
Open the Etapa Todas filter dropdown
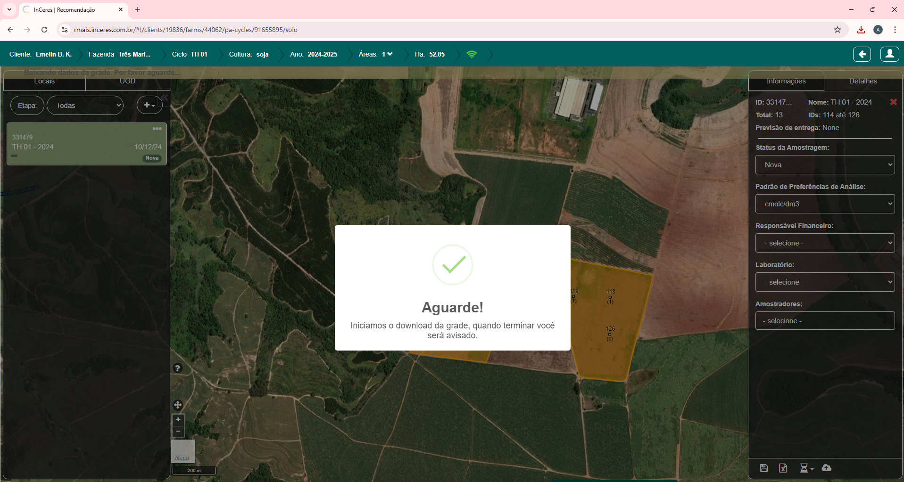click(85, 106)
